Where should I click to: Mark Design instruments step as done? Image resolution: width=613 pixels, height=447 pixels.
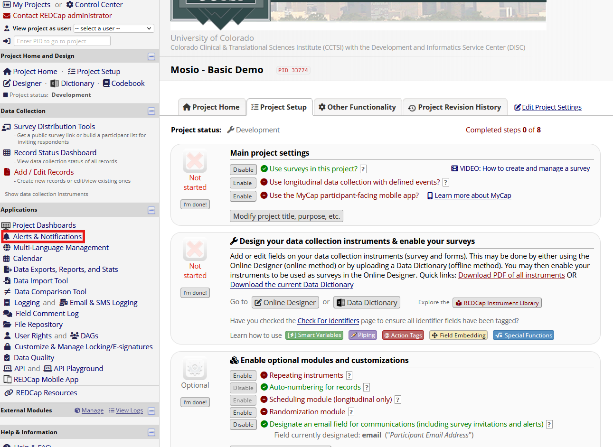[195, 293]
